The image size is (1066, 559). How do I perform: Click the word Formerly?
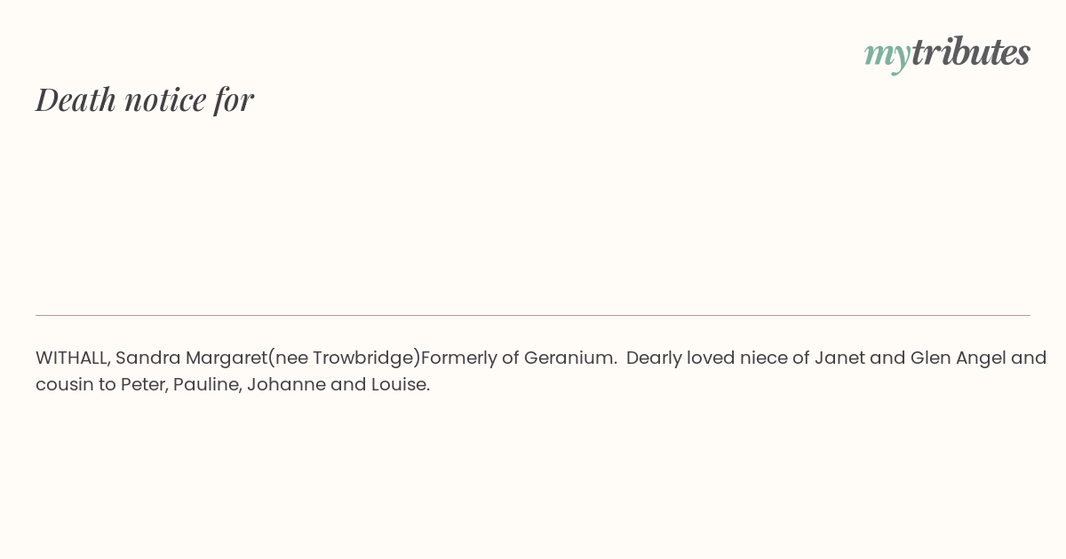(458, 358)
